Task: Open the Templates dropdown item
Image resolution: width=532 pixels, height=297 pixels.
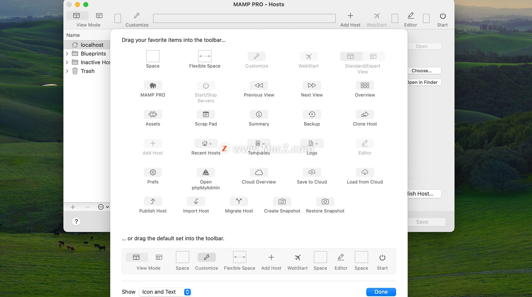Action: [x=259, y=143]
